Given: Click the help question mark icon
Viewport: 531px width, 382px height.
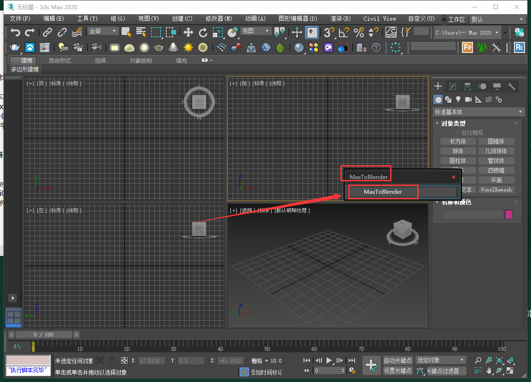Looking at the screenshot, I should [376, 48].
